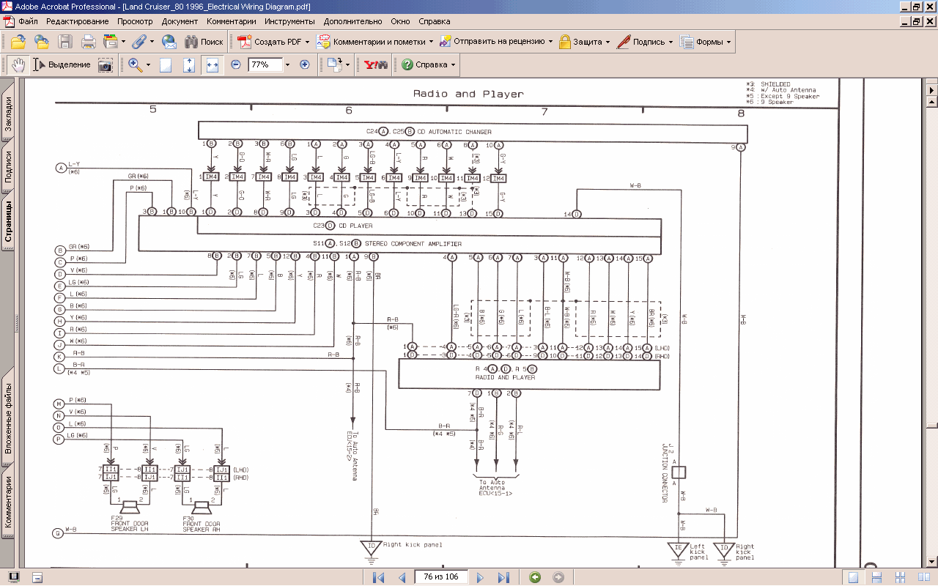Switch to Continuous page layout

[876, 577]
